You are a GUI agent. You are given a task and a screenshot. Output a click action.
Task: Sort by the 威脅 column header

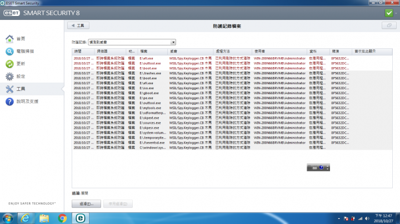point(190,52)
